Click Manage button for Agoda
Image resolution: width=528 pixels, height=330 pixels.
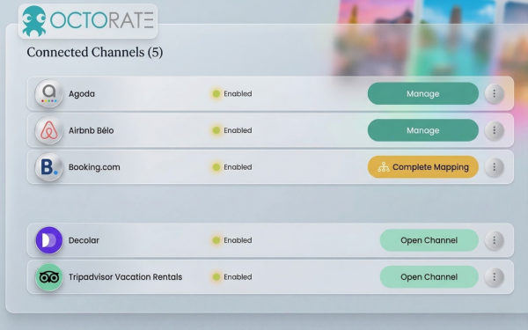tap(423, 93)
